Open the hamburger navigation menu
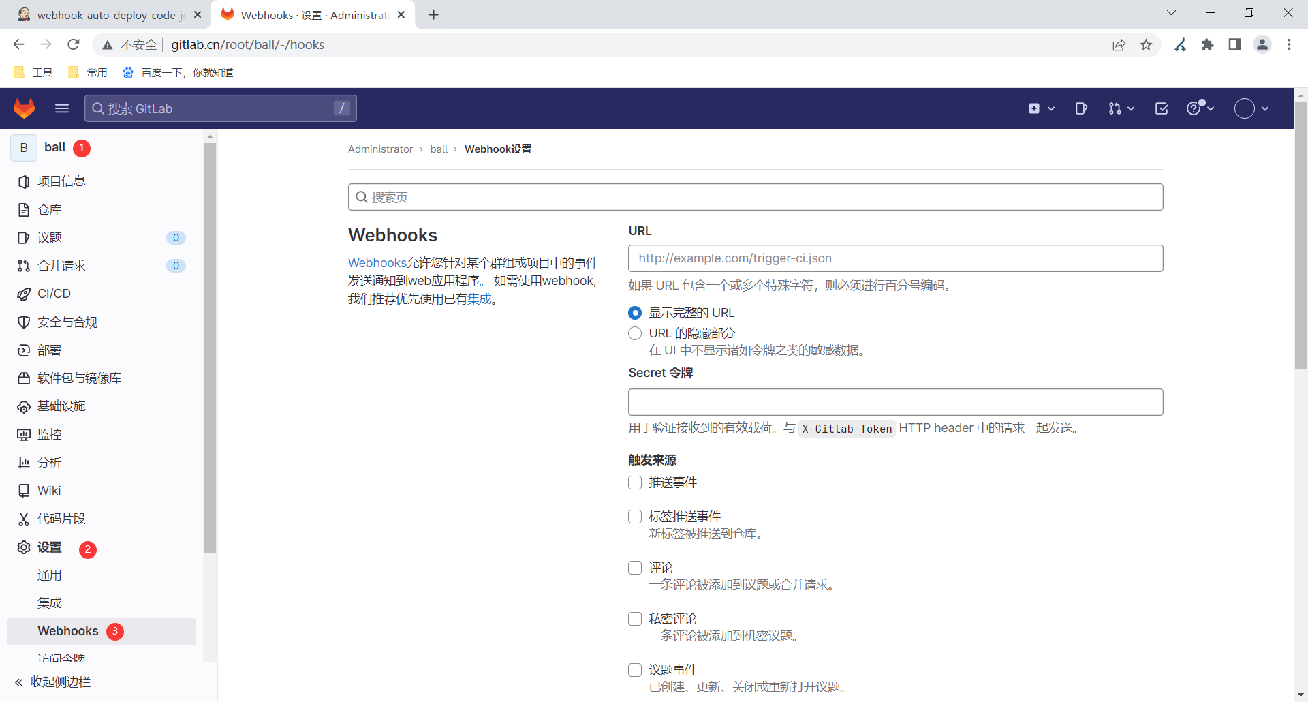 [62, 108]
